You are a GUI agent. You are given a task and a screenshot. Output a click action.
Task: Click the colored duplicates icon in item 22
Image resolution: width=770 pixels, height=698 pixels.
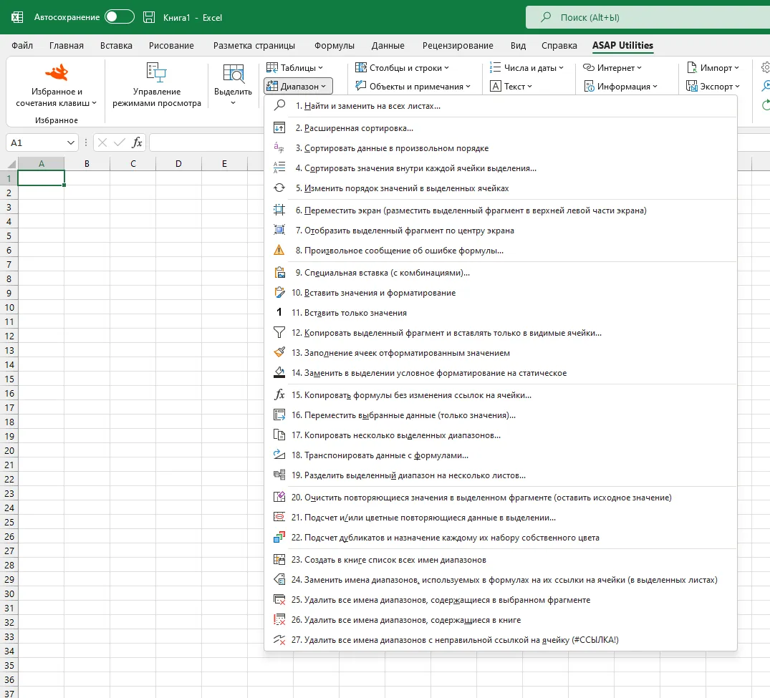point(279,538)
